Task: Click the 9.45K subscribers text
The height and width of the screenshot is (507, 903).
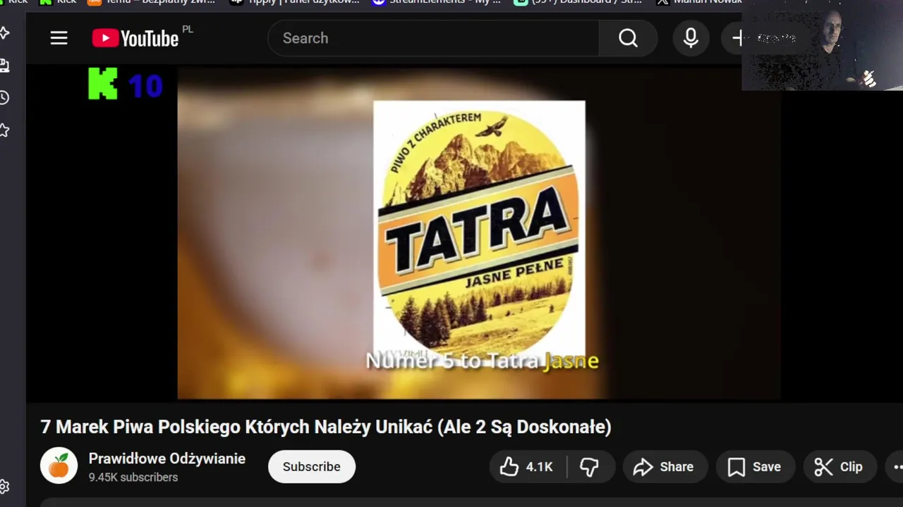Action: click(133, 477)
